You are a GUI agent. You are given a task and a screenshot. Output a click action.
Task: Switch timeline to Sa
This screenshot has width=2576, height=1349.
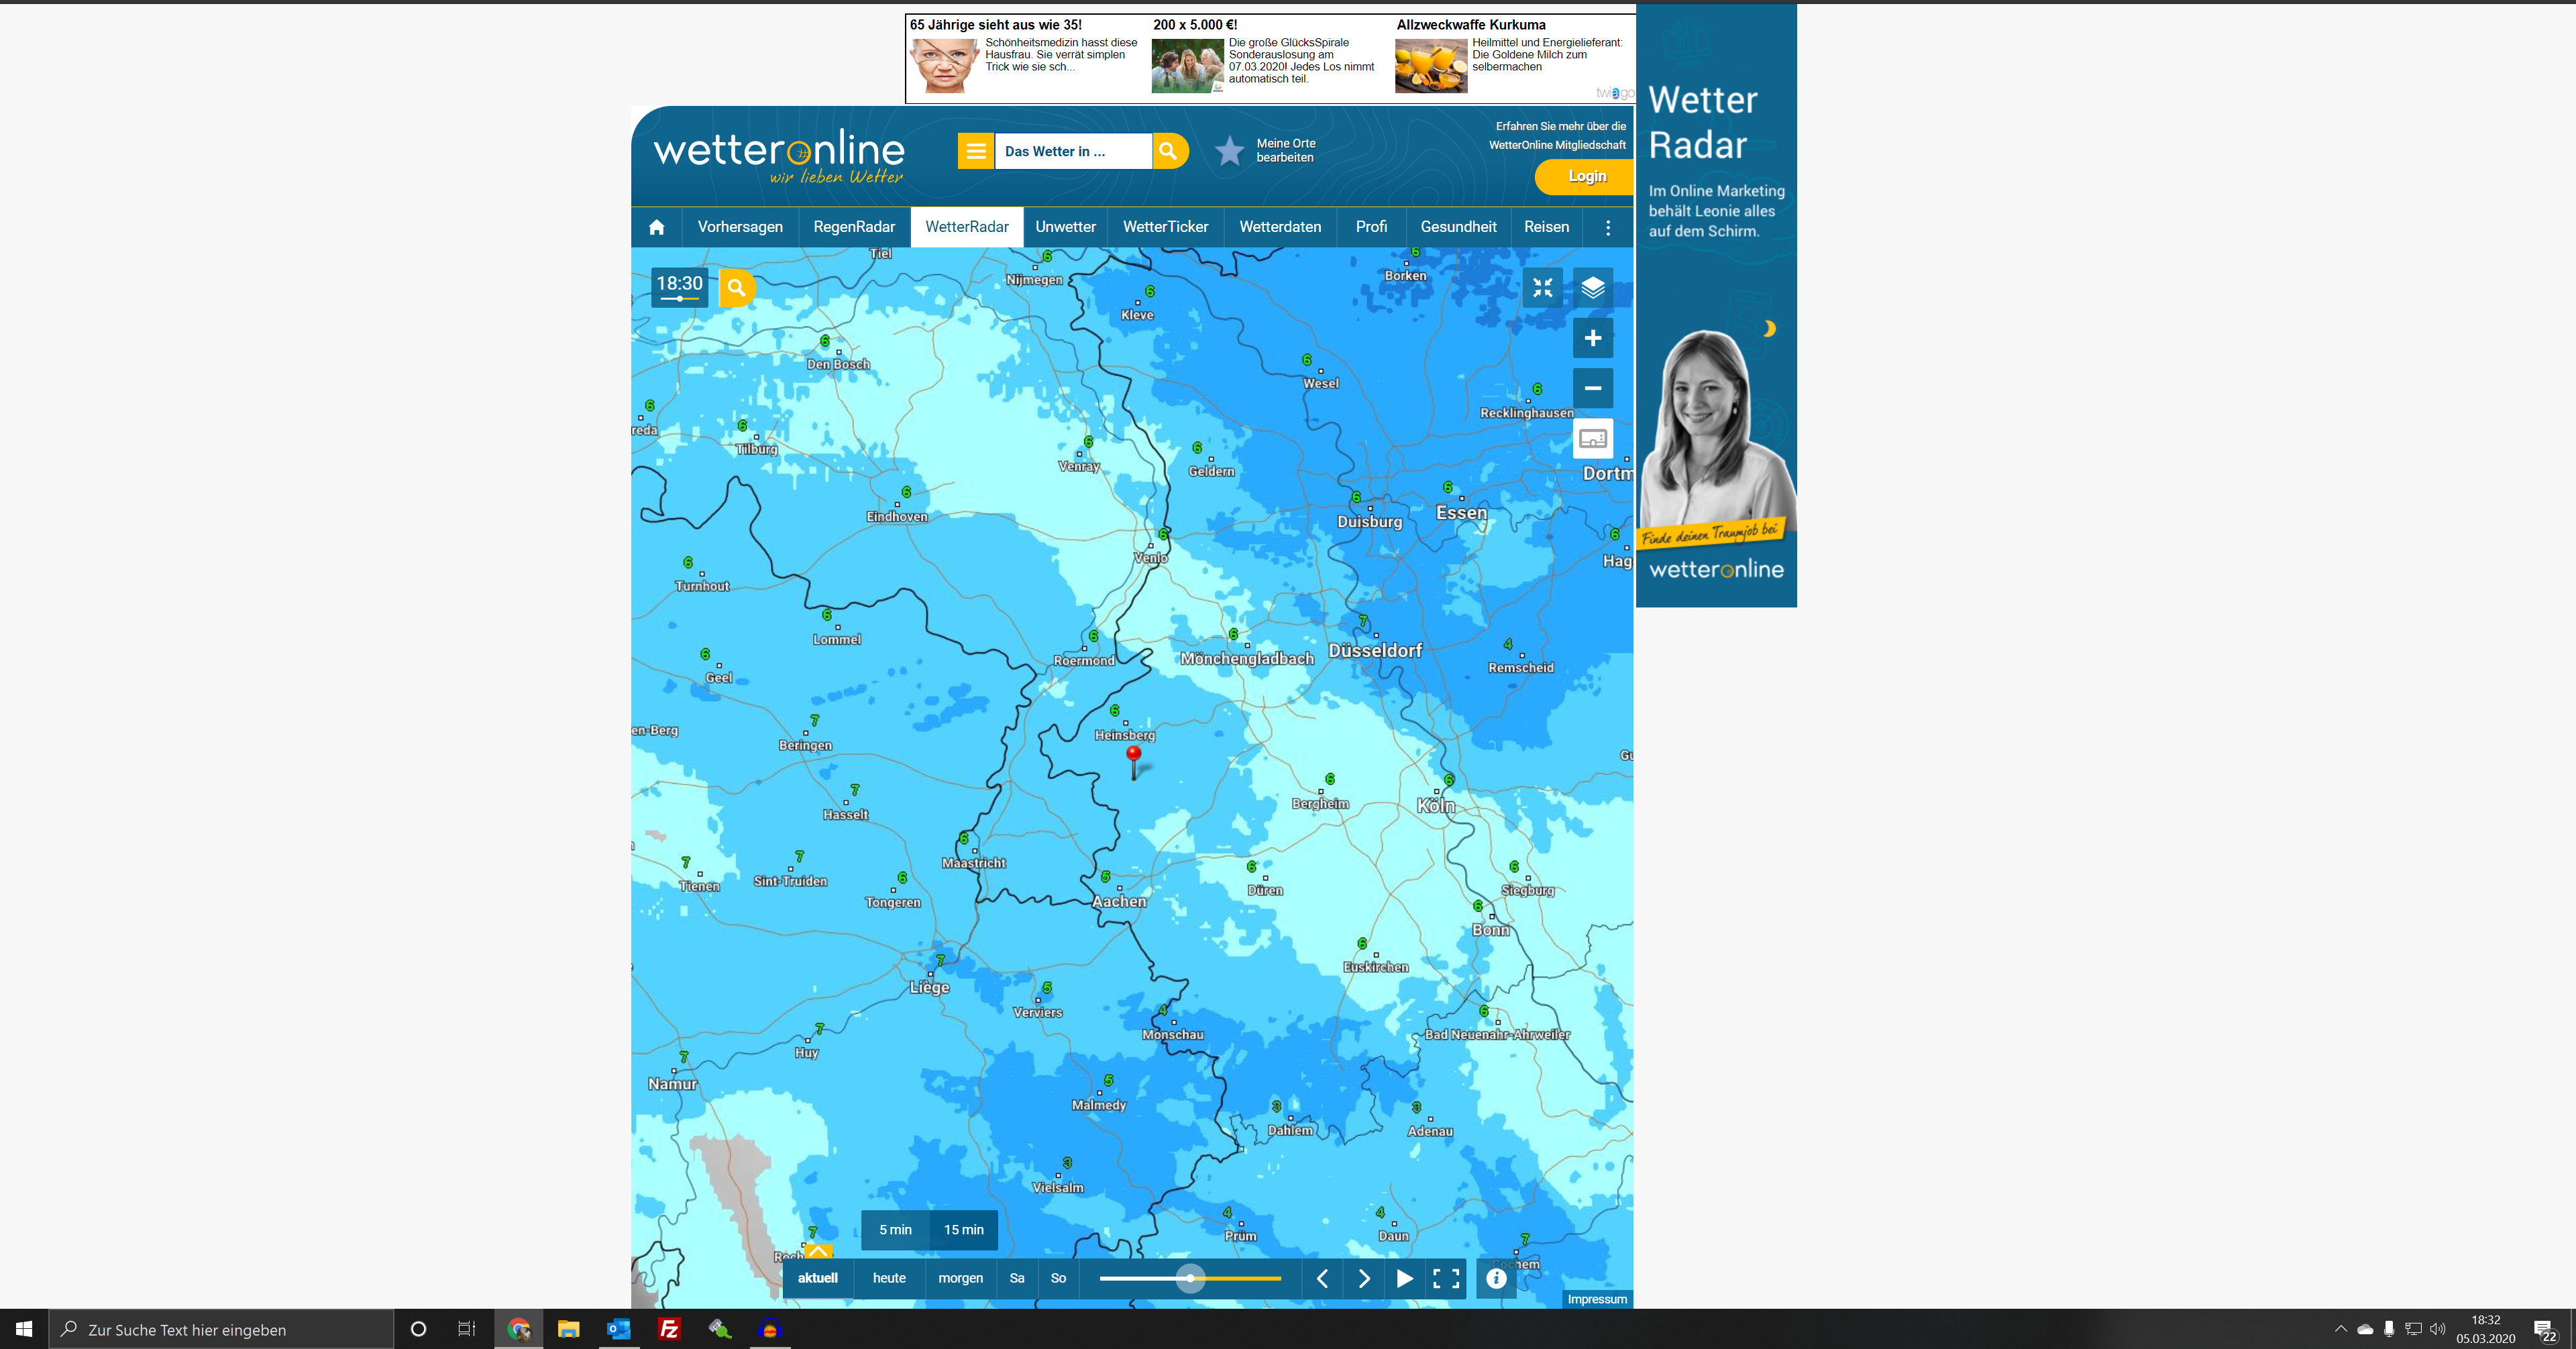[x=1017, y=1278]
